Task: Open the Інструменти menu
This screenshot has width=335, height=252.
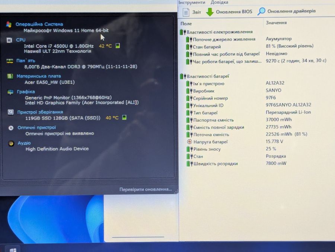Action: 192,2
